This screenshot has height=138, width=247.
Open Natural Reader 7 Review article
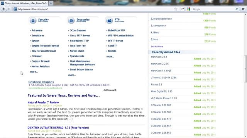coord(43,102)
